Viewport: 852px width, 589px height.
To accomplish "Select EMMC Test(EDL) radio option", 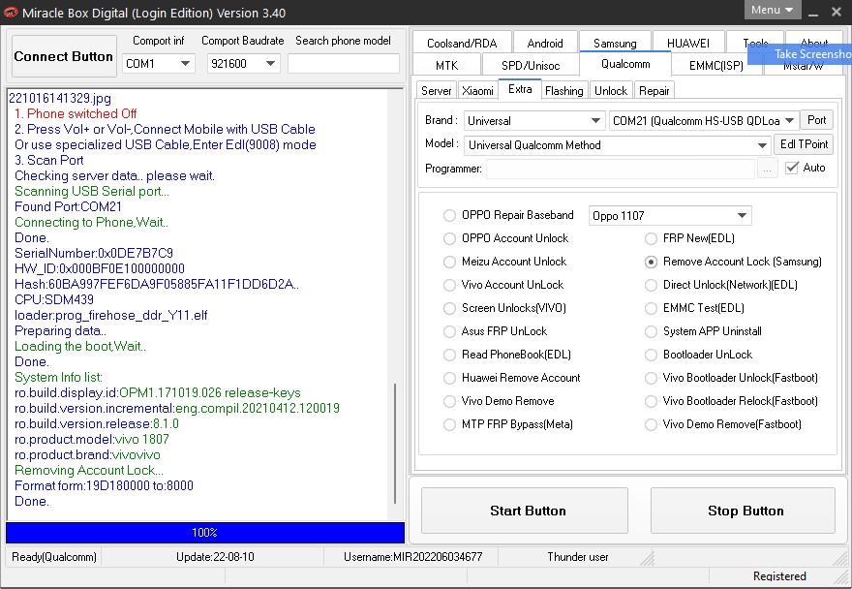I will tap(694, 308).
